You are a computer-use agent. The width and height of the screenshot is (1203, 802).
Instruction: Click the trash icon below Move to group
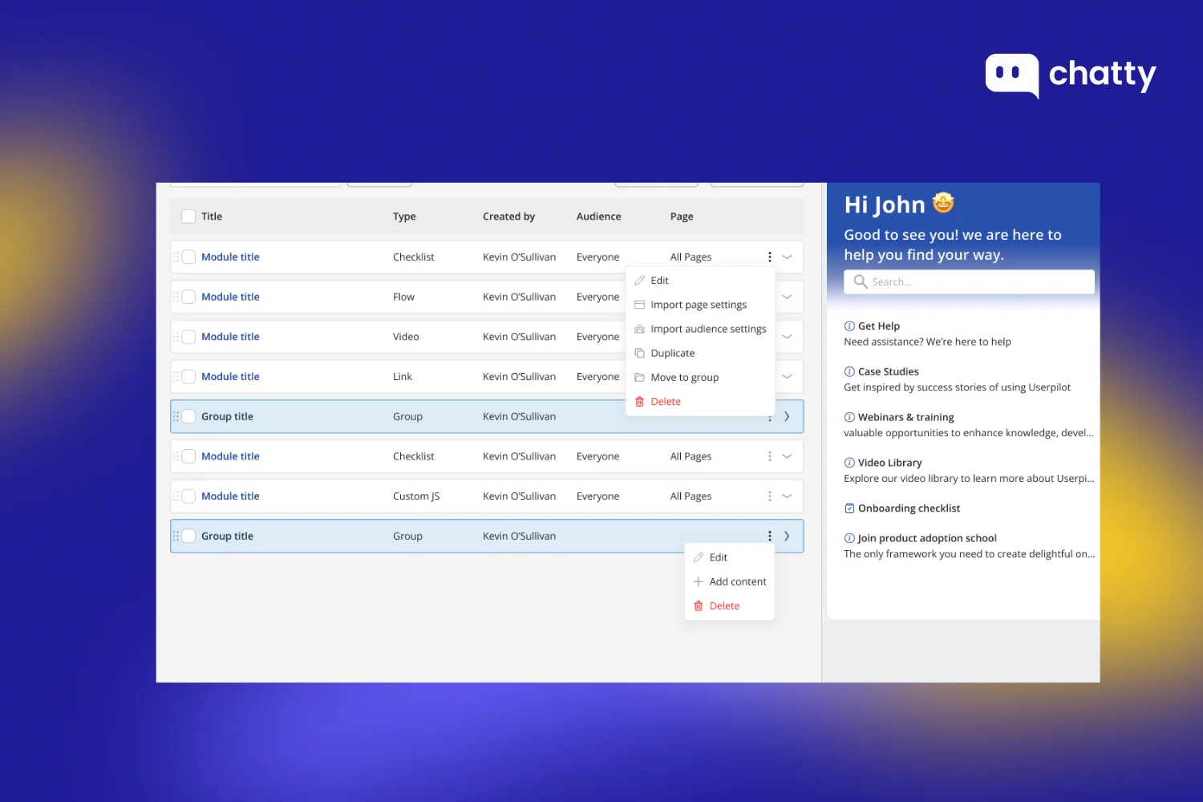[x=639, y=402]
